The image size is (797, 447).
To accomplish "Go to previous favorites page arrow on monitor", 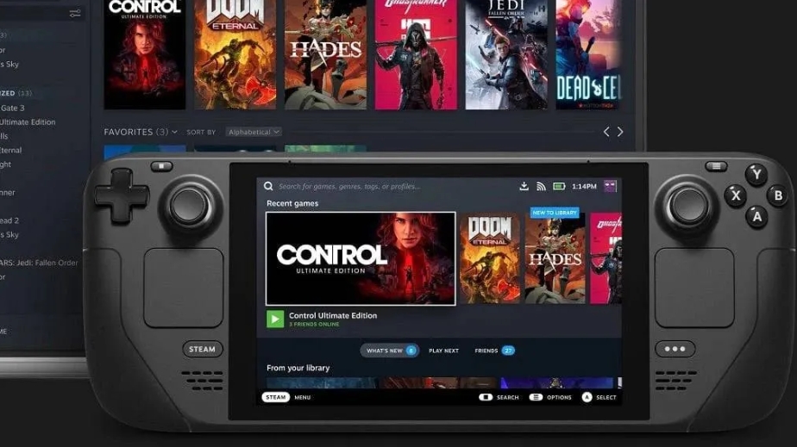I will pos(606,132).
